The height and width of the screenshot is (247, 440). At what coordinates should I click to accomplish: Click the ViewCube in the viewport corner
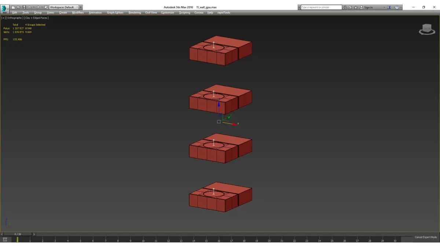(x=427, y=29)
